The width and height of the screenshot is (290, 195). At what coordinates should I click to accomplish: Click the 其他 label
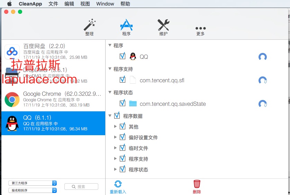tap(134, 127)
